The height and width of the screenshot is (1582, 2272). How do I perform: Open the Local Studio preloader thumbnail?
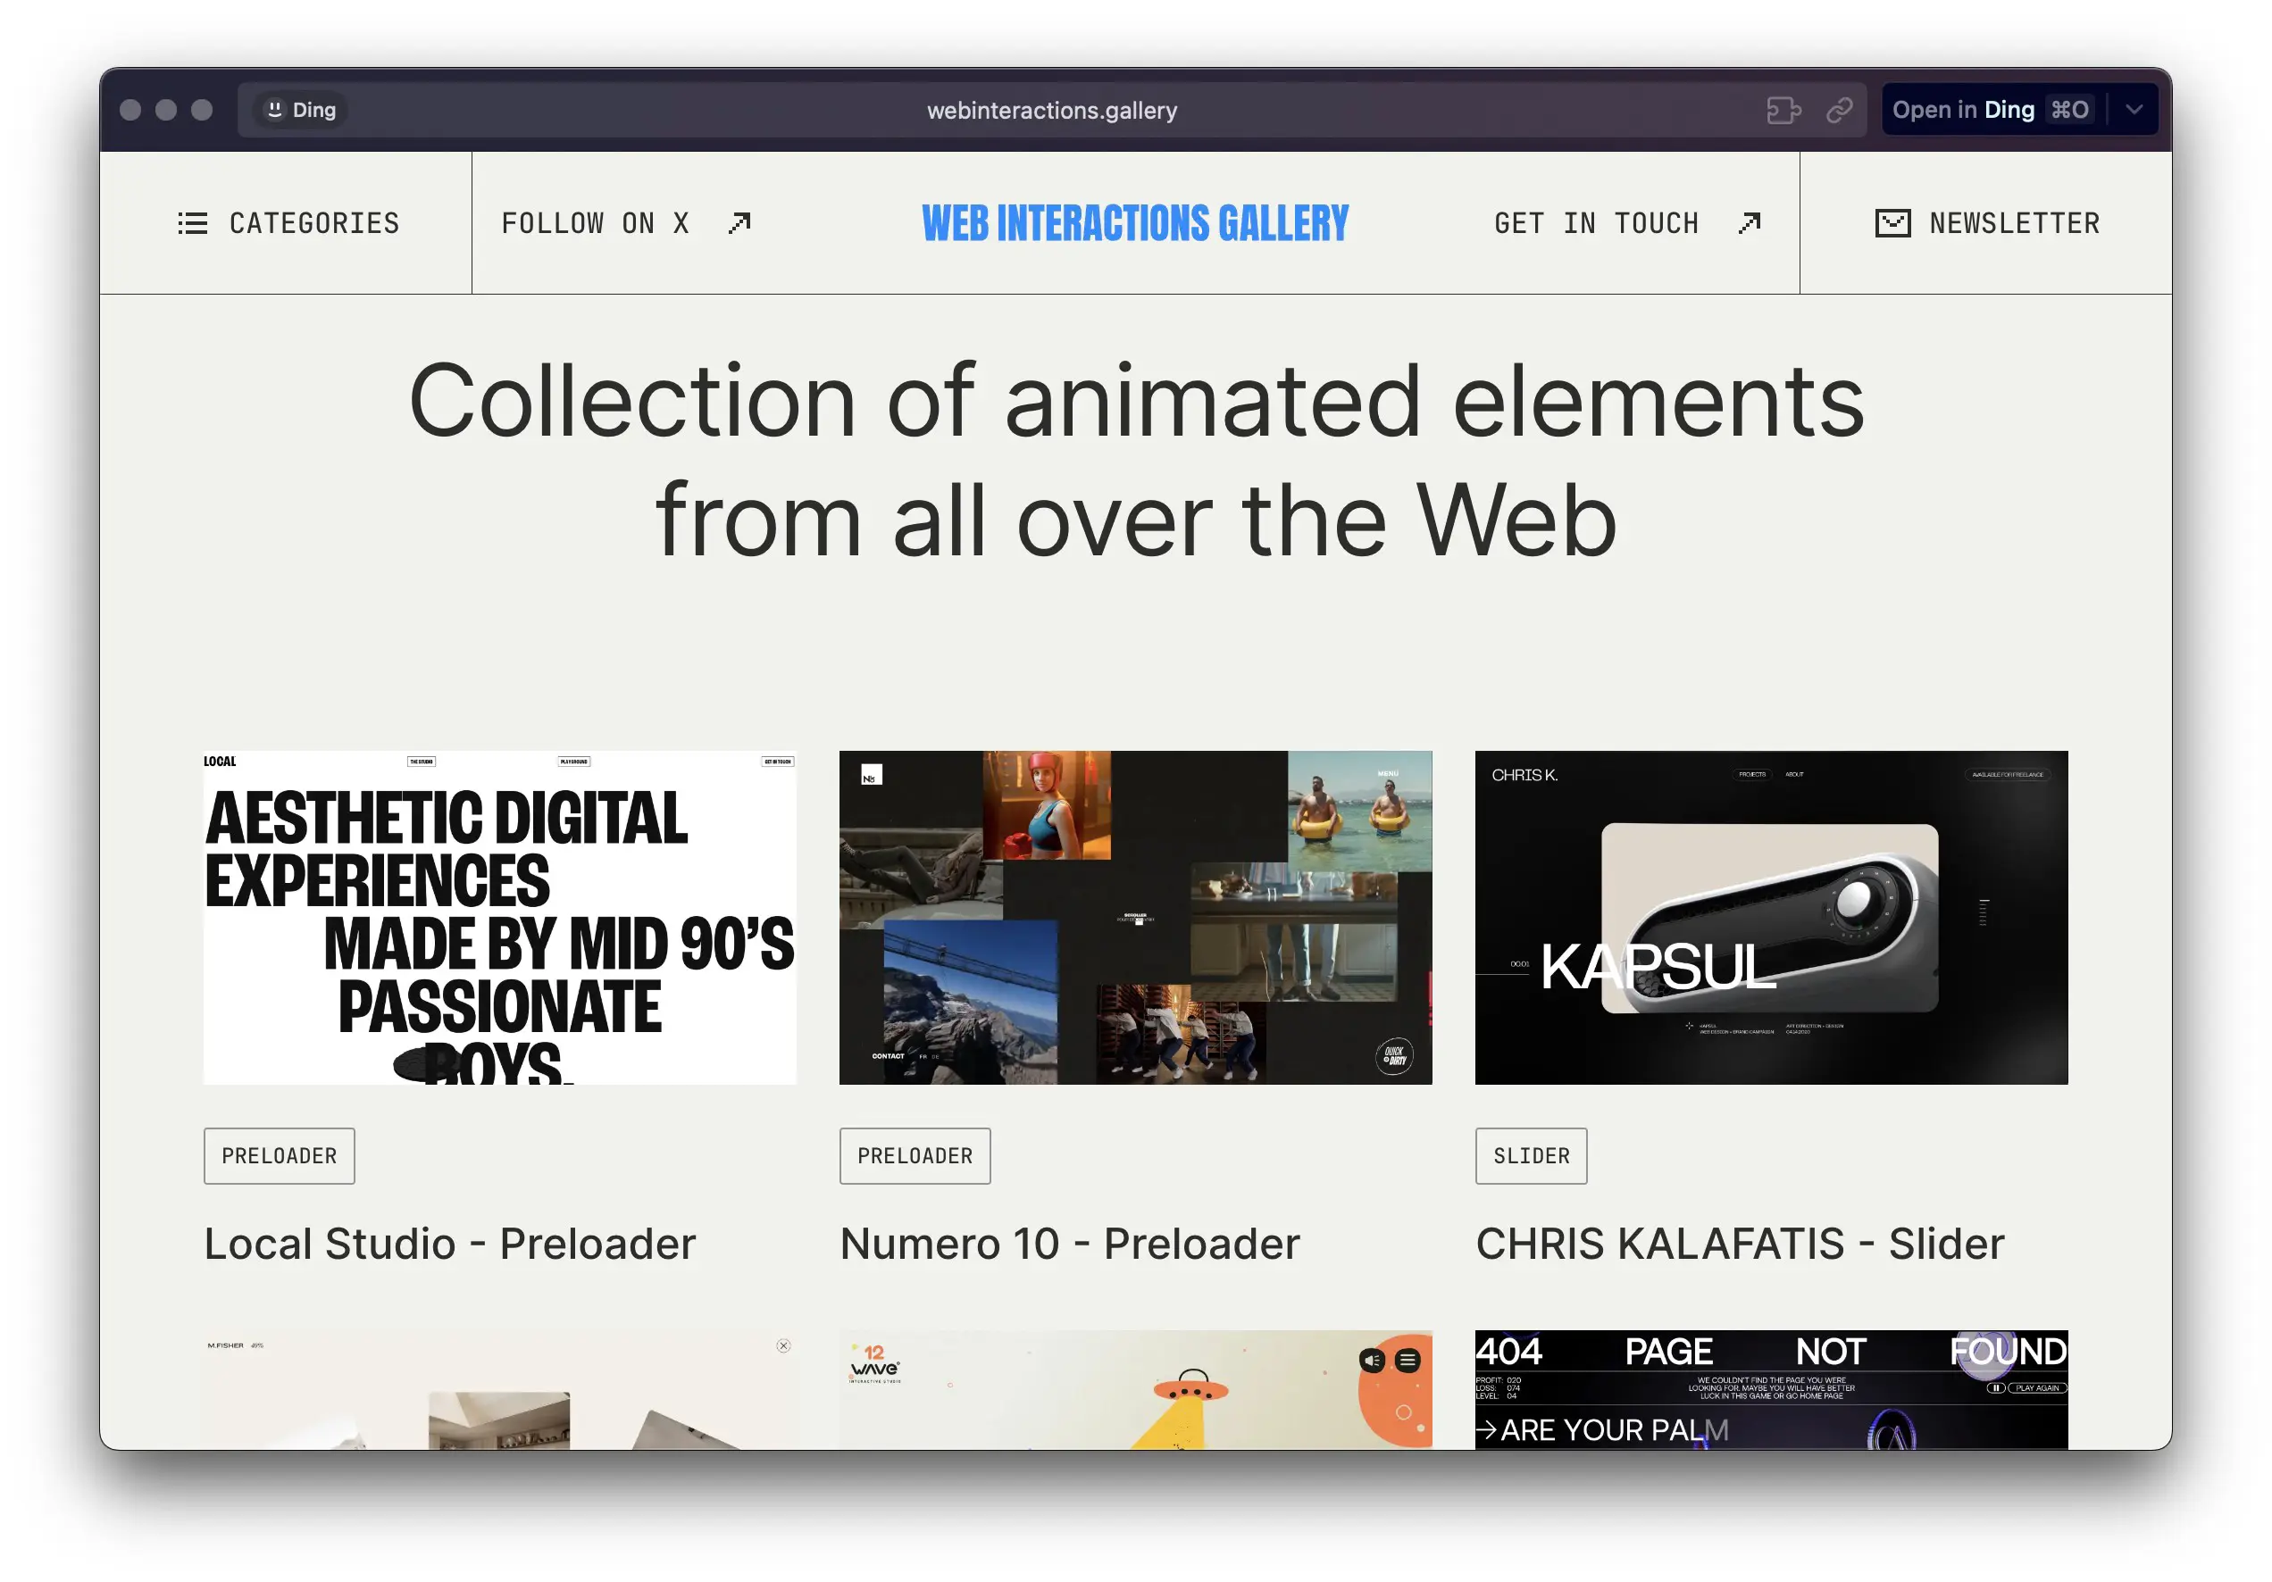click(x=500, y=917)
